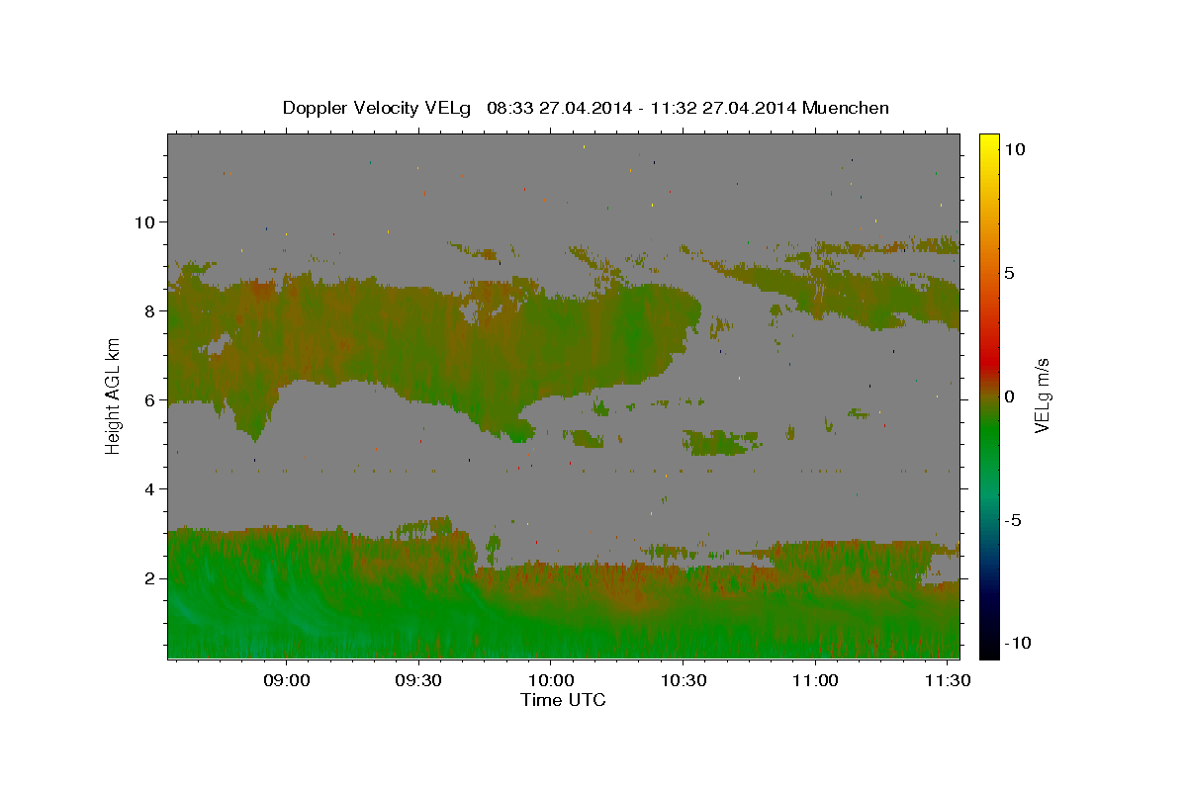Click the '10:00' time axis label
This screenshot has width=1187, height=791.
pyautogui.click(x=551, y=680)
